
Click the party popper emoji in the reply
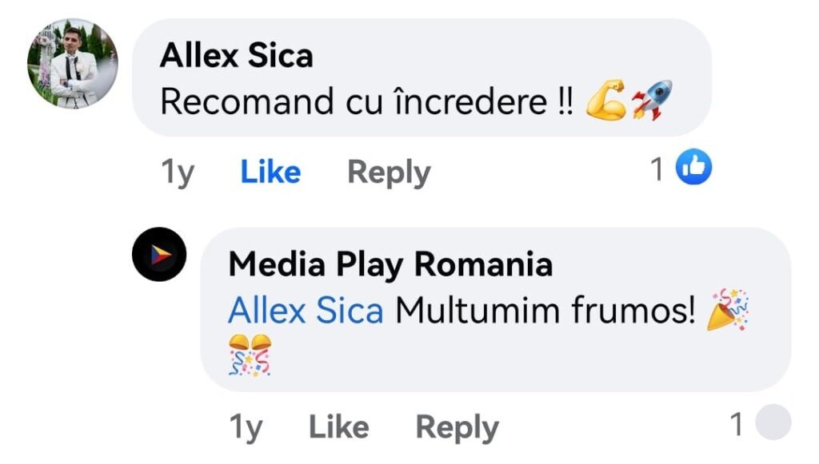727,310
